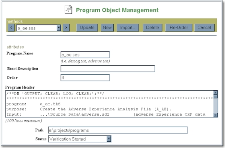This screenshot has height=149, width=226.
Task: Expand the Status dropdown arrow
Action: (x=109, y=139)
